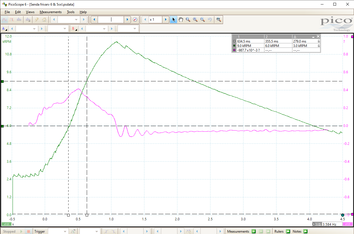Viewport: 354px width, 234px height.
Task: Click the zoom-in magnifier tool
Action: click(195, 20)
